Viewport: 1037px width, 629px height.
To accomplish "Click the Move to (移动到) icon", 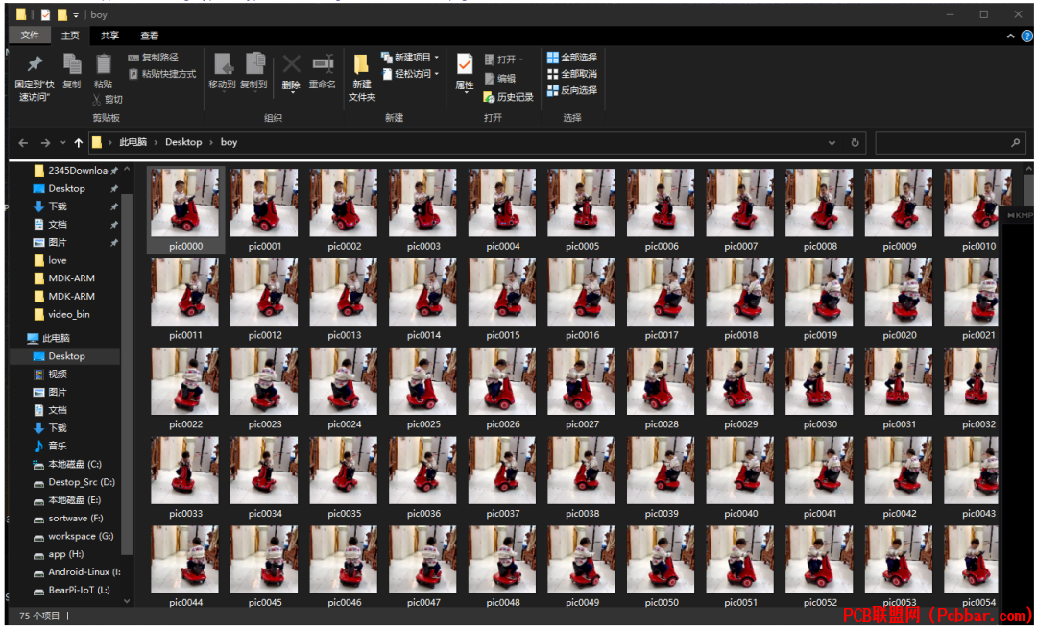I will 223,64.
